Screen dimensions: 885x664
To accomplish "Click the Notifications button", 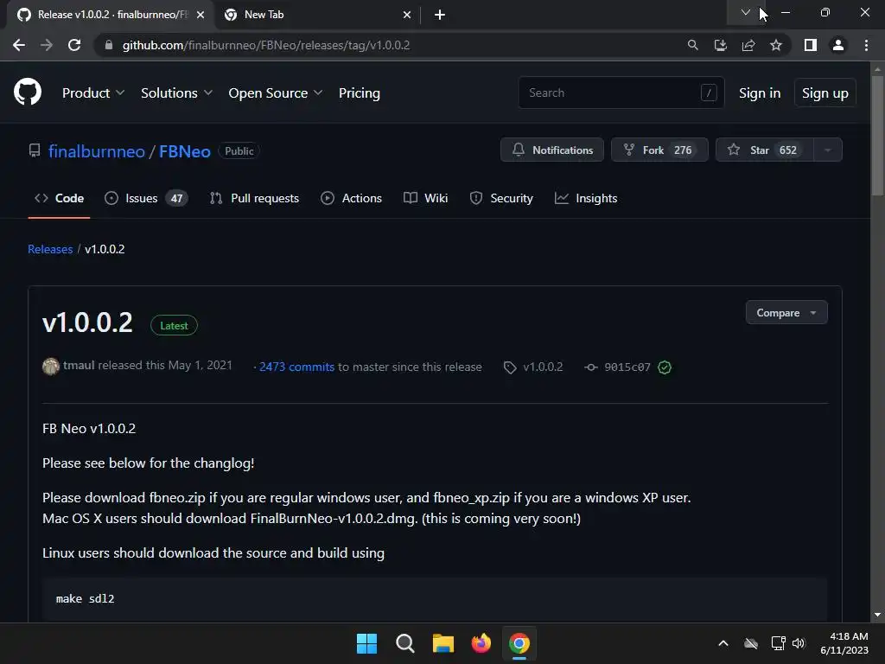I will (x=551, y=150).
